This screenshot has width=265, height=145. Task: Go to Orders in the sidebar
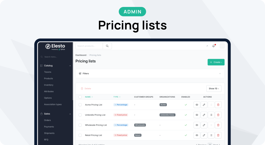(47, 120)
